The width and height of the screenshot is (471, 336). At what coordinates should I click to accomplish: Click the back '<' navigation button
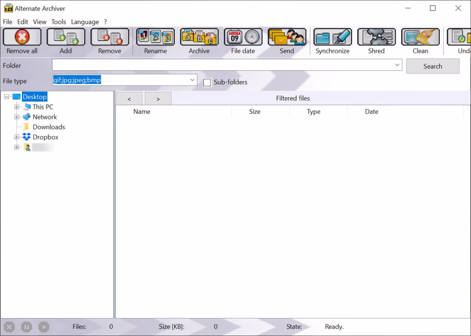(x=129, y=99)
